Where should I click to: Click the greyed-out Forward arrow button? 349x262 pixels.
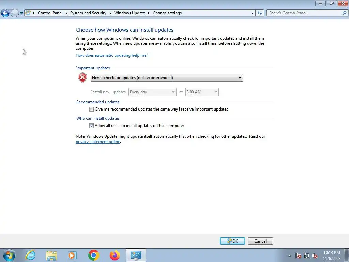[15, 13]
